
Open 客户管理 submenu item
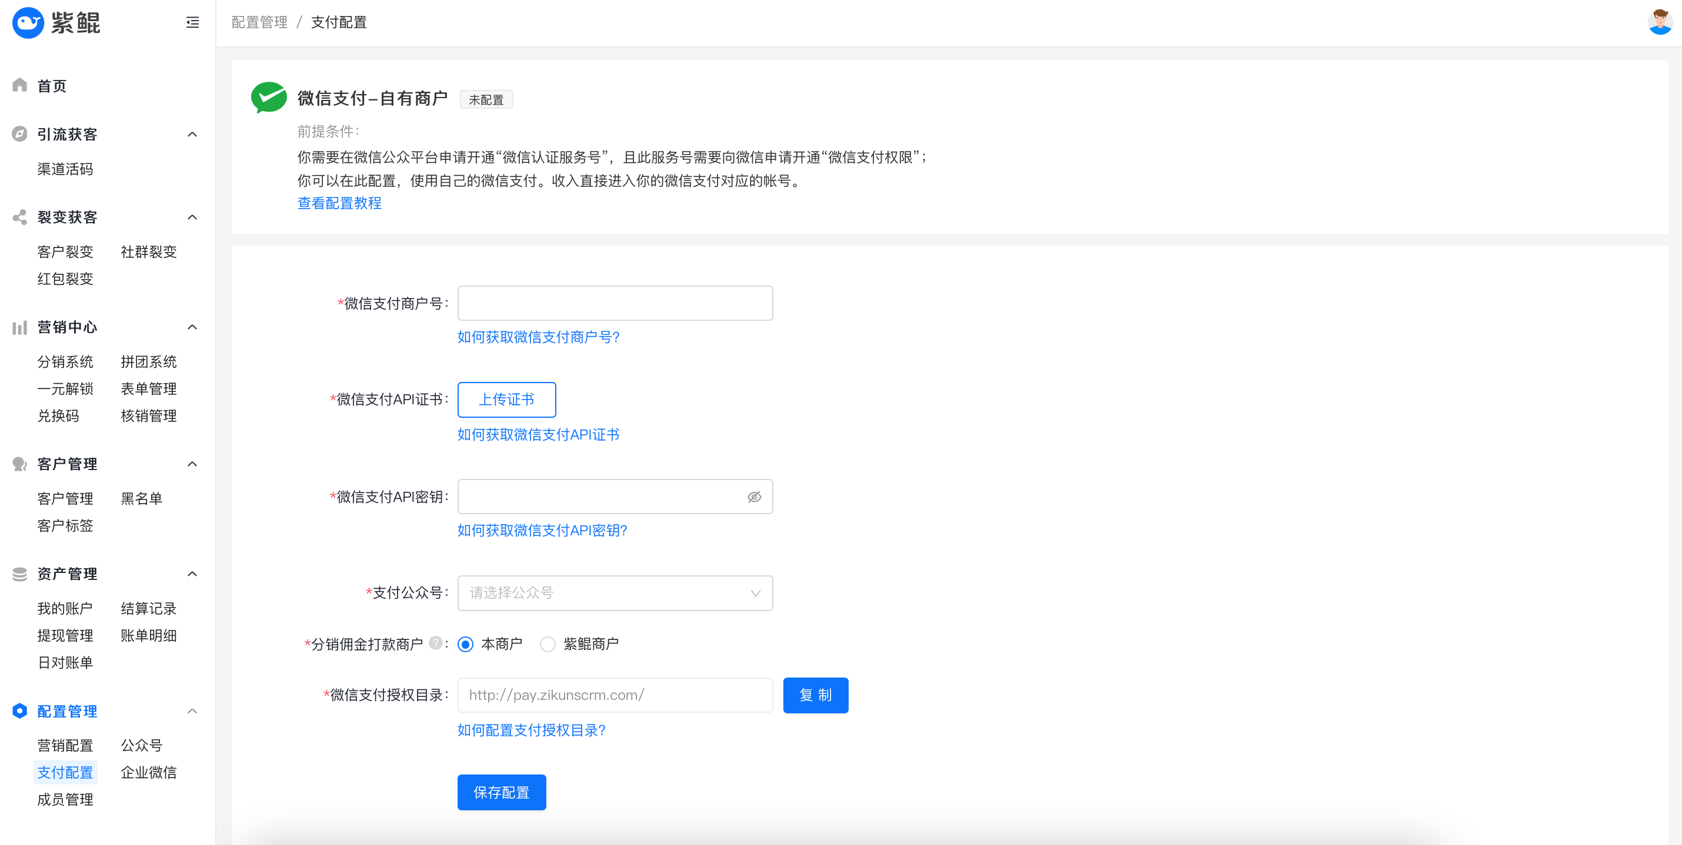[65, 498]
